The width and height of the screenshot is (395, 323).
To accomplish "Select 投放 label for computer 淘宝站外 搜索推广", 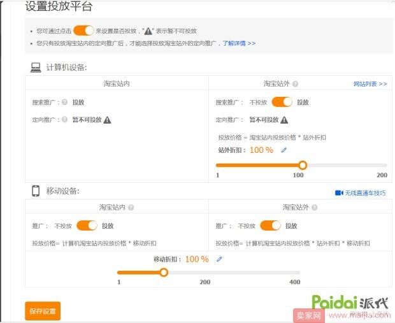I will click(303, 103).
